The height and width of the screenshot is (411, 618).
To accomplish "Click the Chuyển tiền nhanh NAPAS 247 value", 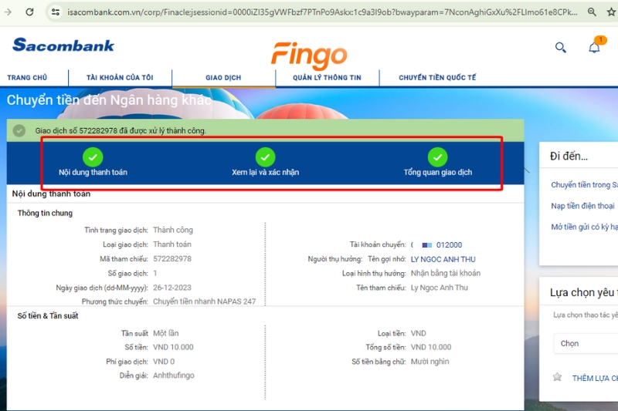I will (204, 302).
